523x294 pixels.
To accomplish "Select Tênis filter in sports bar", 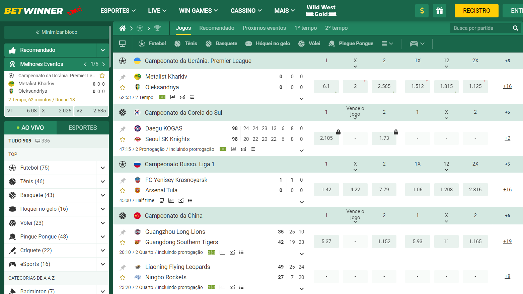I will click(186, 43).
